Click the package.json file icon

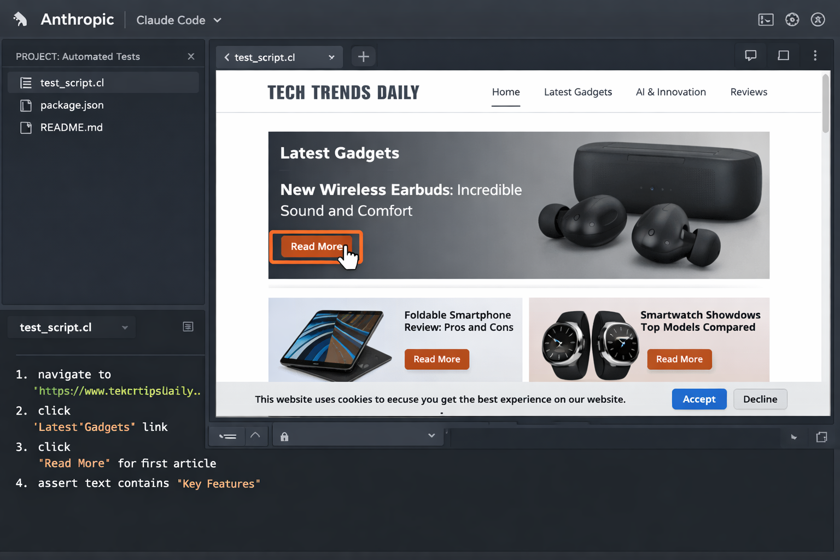(x=26, y=105)
